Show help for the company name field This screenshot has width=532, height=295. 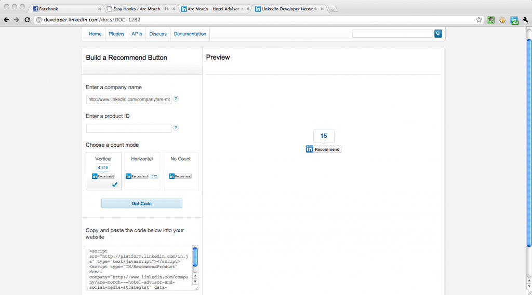click(x=176, y=99)
